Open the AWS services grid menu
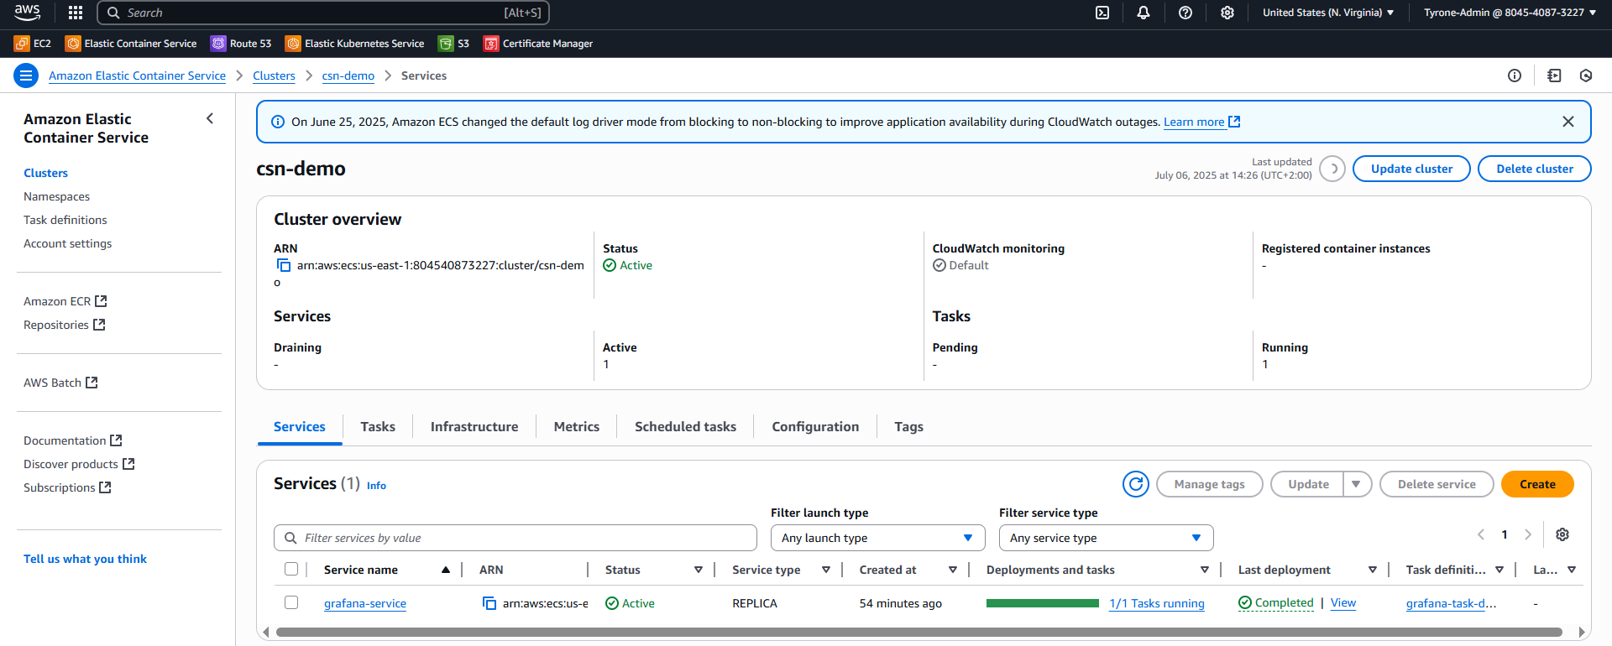 (x=76, y=13)
